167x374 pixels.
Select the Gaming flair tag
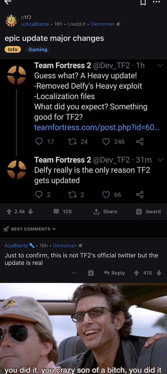38,50
